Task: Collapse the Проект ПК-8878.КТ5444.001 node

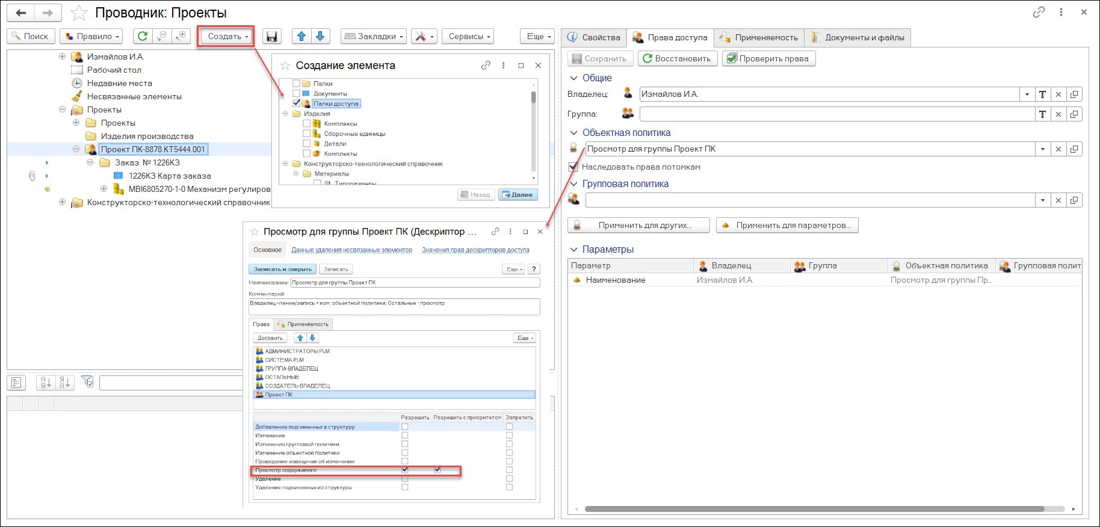Action: coord(76,149)
